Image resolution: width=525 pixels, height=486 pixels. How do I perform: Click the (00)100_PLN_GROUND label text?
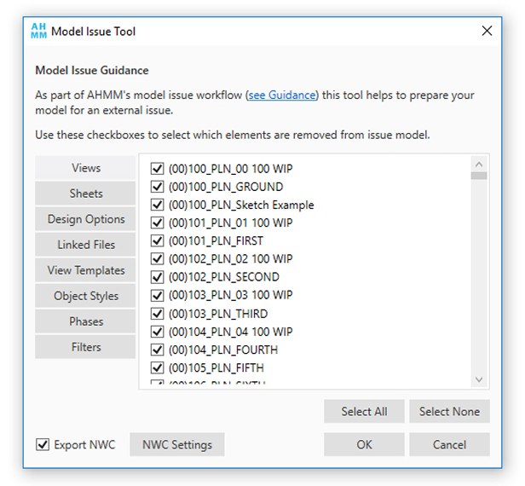point(226,187)
